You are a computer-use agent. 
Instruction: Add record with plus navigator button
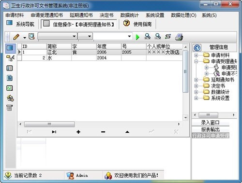(x=78, y=132)
